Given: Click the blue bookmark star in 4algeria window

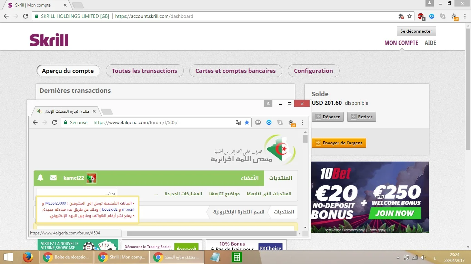Looking at the screenshot, I should point(247,122).
